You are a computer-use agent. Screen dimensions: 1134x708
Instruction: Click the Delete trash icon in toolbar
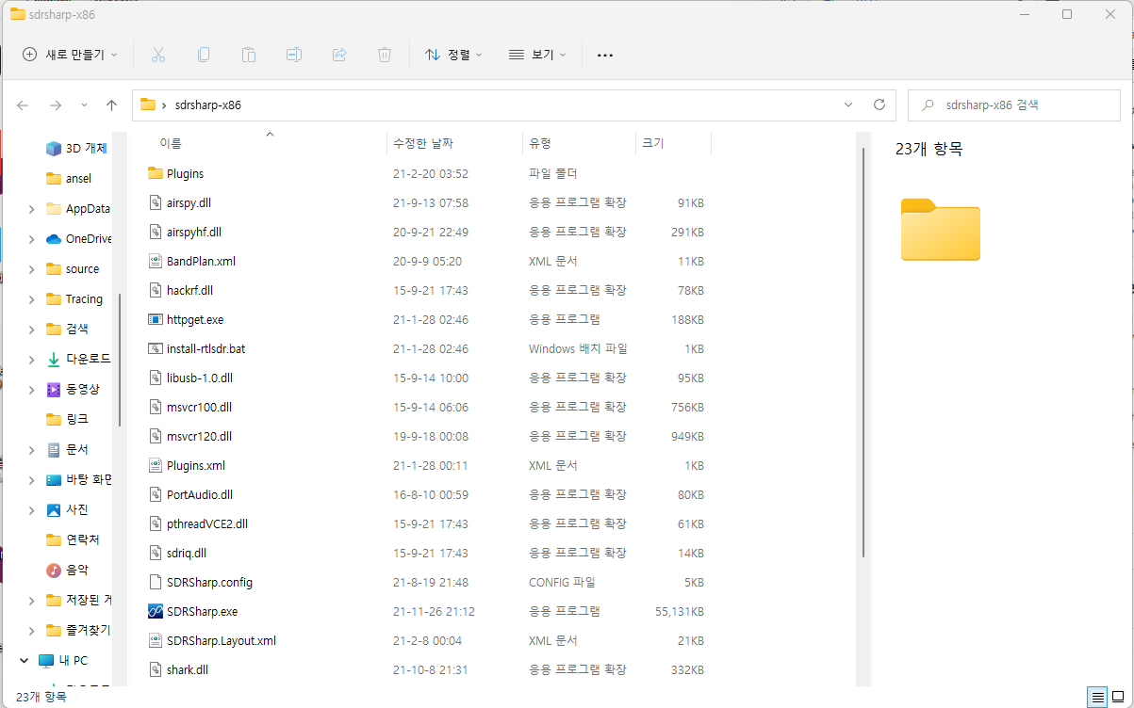[x=385, y=55]
